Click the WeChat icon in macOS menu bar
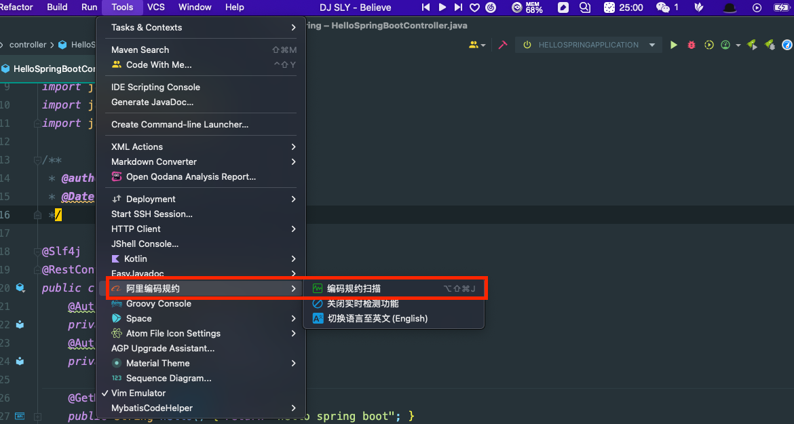 click(662, 7)
